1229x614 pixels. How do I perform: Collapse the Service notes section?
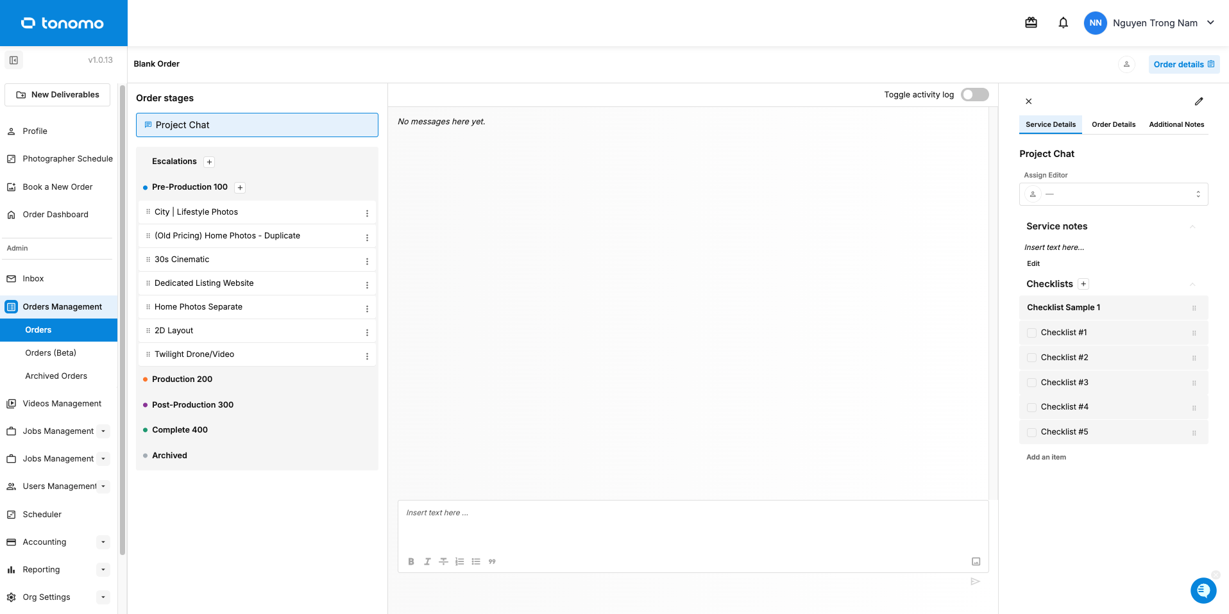tap(1192, 226)
